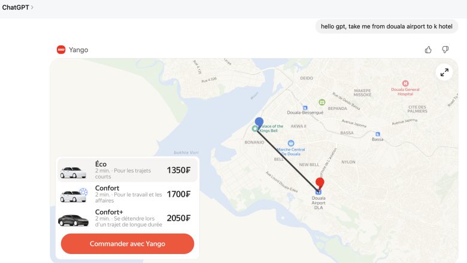Screen dimensions: 467x263
Task: Select the Confort ride option
Action: pyautogui.click(x=127, y=194)
